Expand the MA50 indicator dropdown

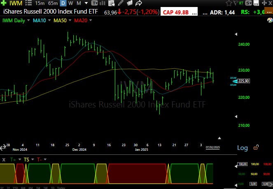click(x=70, y=20)
